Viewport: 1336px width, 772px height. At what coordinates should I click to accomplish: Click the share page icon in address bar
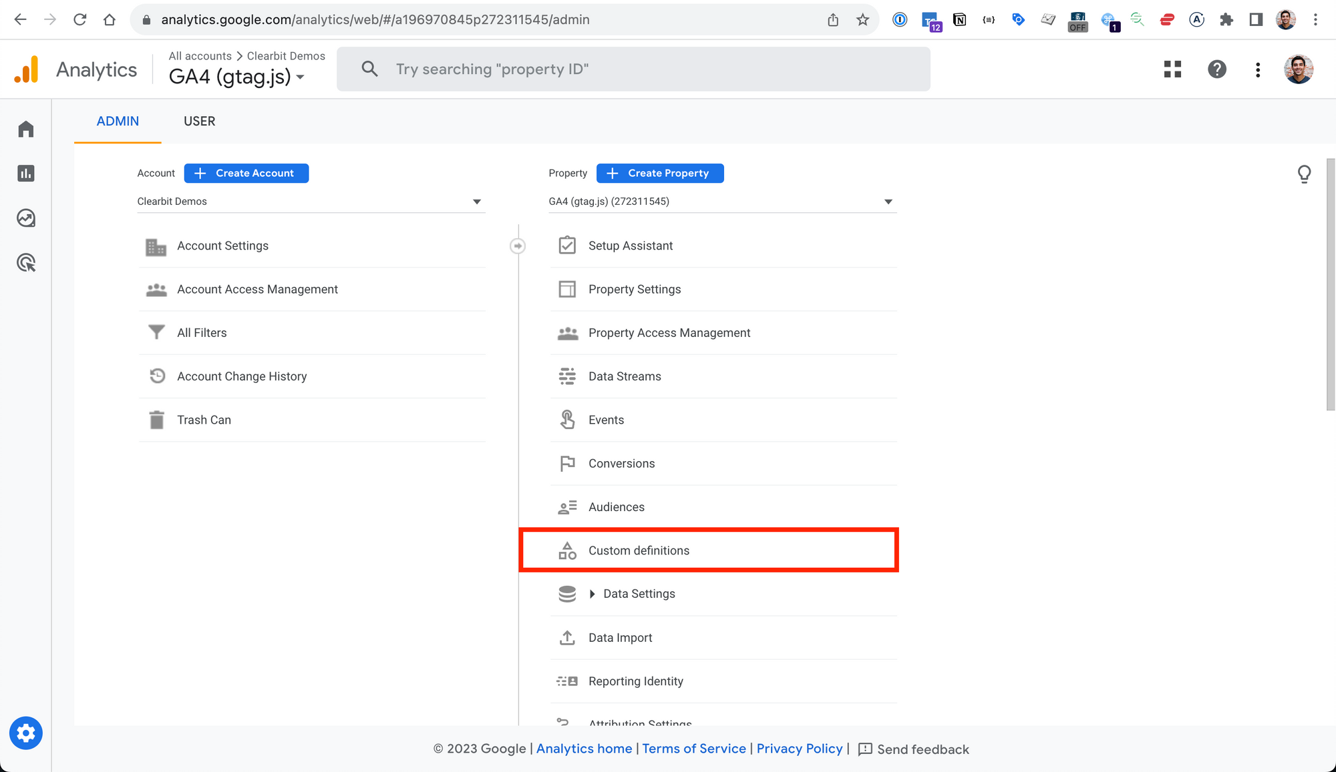pos(833,19)
